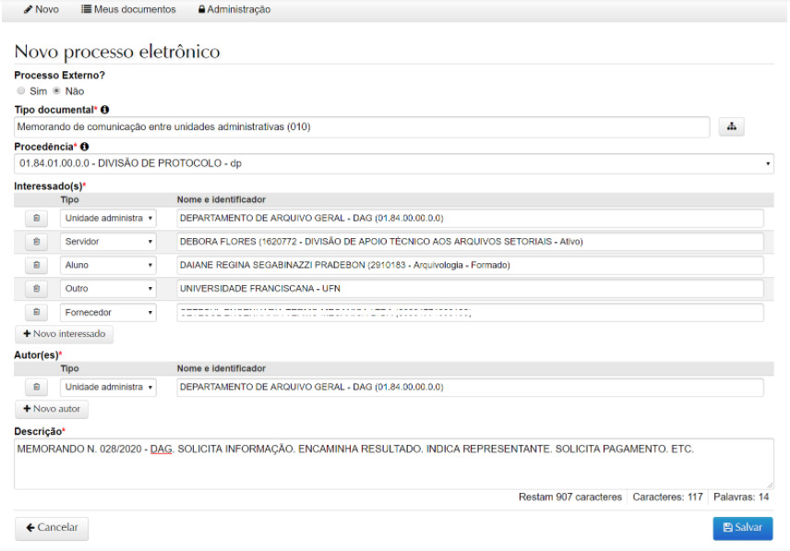The width and height of the screenshot is (790, 551).
Task: Open the Novo menu
Action: (41, 9)
